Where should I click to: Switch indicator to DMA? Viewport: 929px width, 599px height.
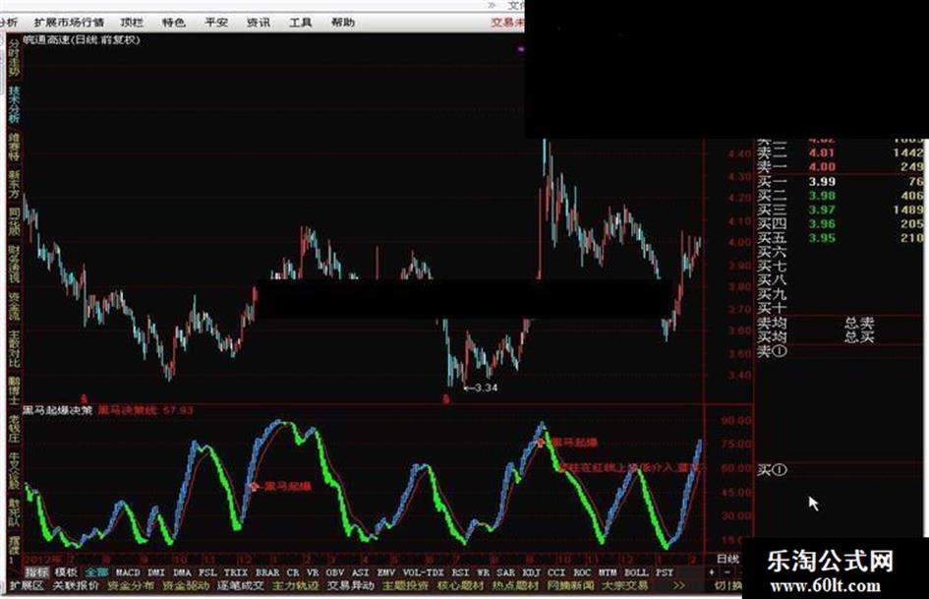pyautogui.click(x=182, y=572)
